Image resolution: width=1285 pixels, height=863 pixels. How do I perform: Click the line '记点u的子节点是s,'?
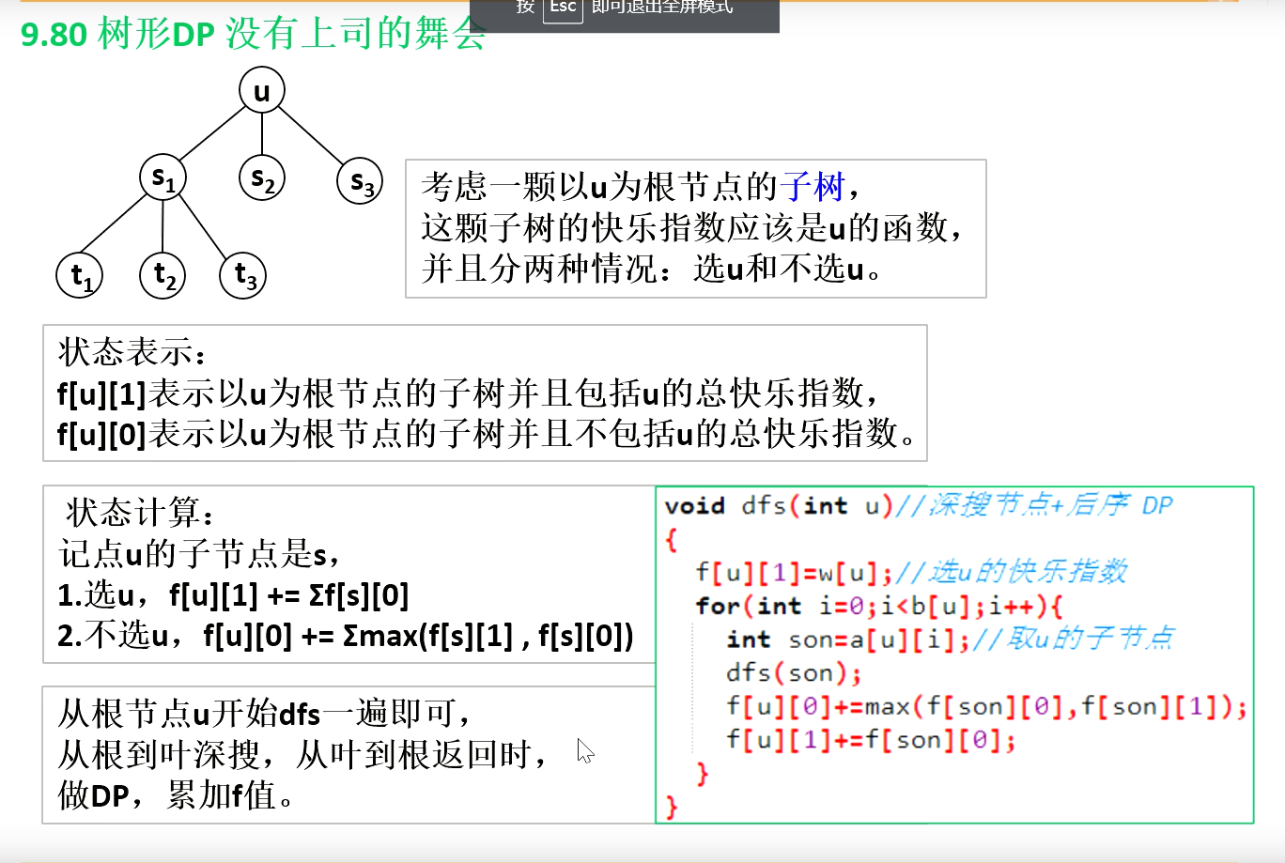(199, 554)
